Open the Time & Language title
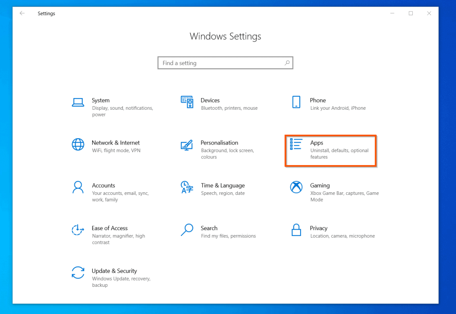The height and width of the screenshot is (314, 456). [223, 185]
